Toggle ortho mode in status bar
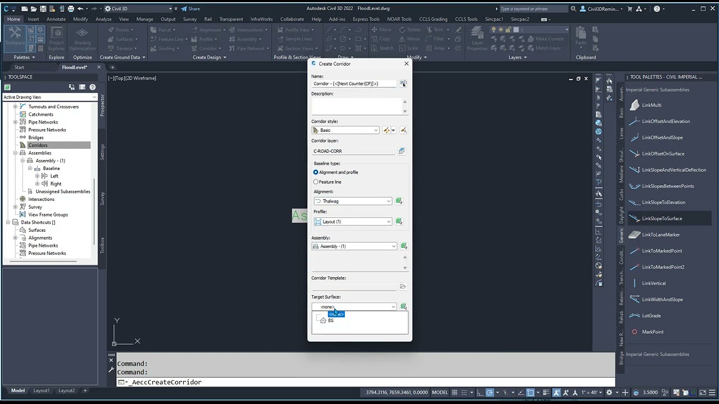Viewport: 719px width, 404px height. [x=479, y=393]
